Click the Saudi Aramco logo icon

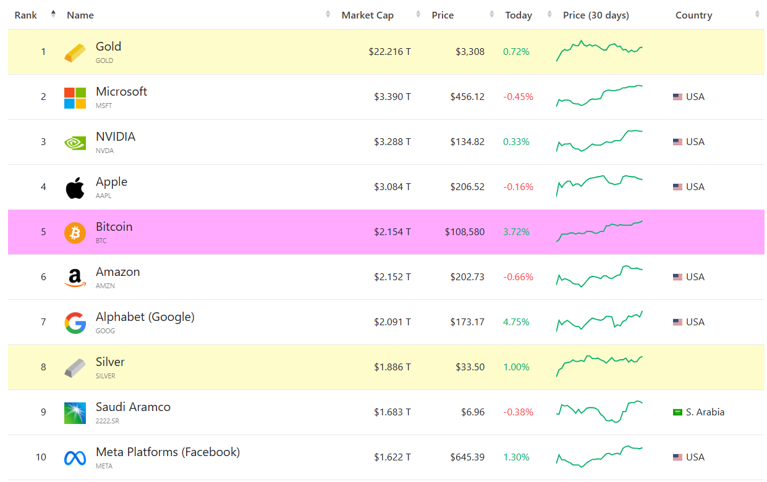click(x=75, y=413)
